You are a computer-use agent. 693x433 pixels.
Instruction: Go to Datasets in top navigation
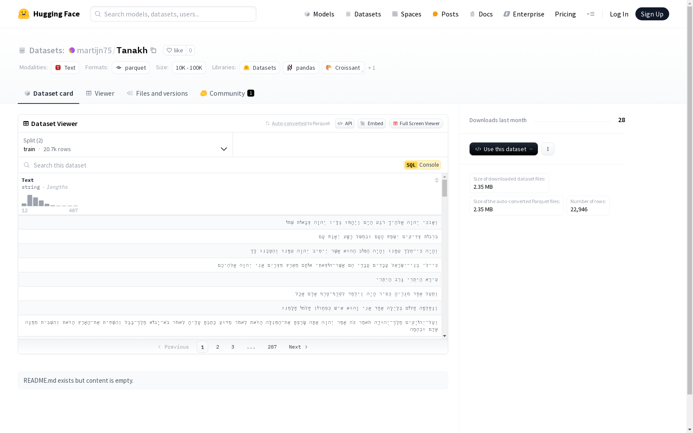[363, 14]
